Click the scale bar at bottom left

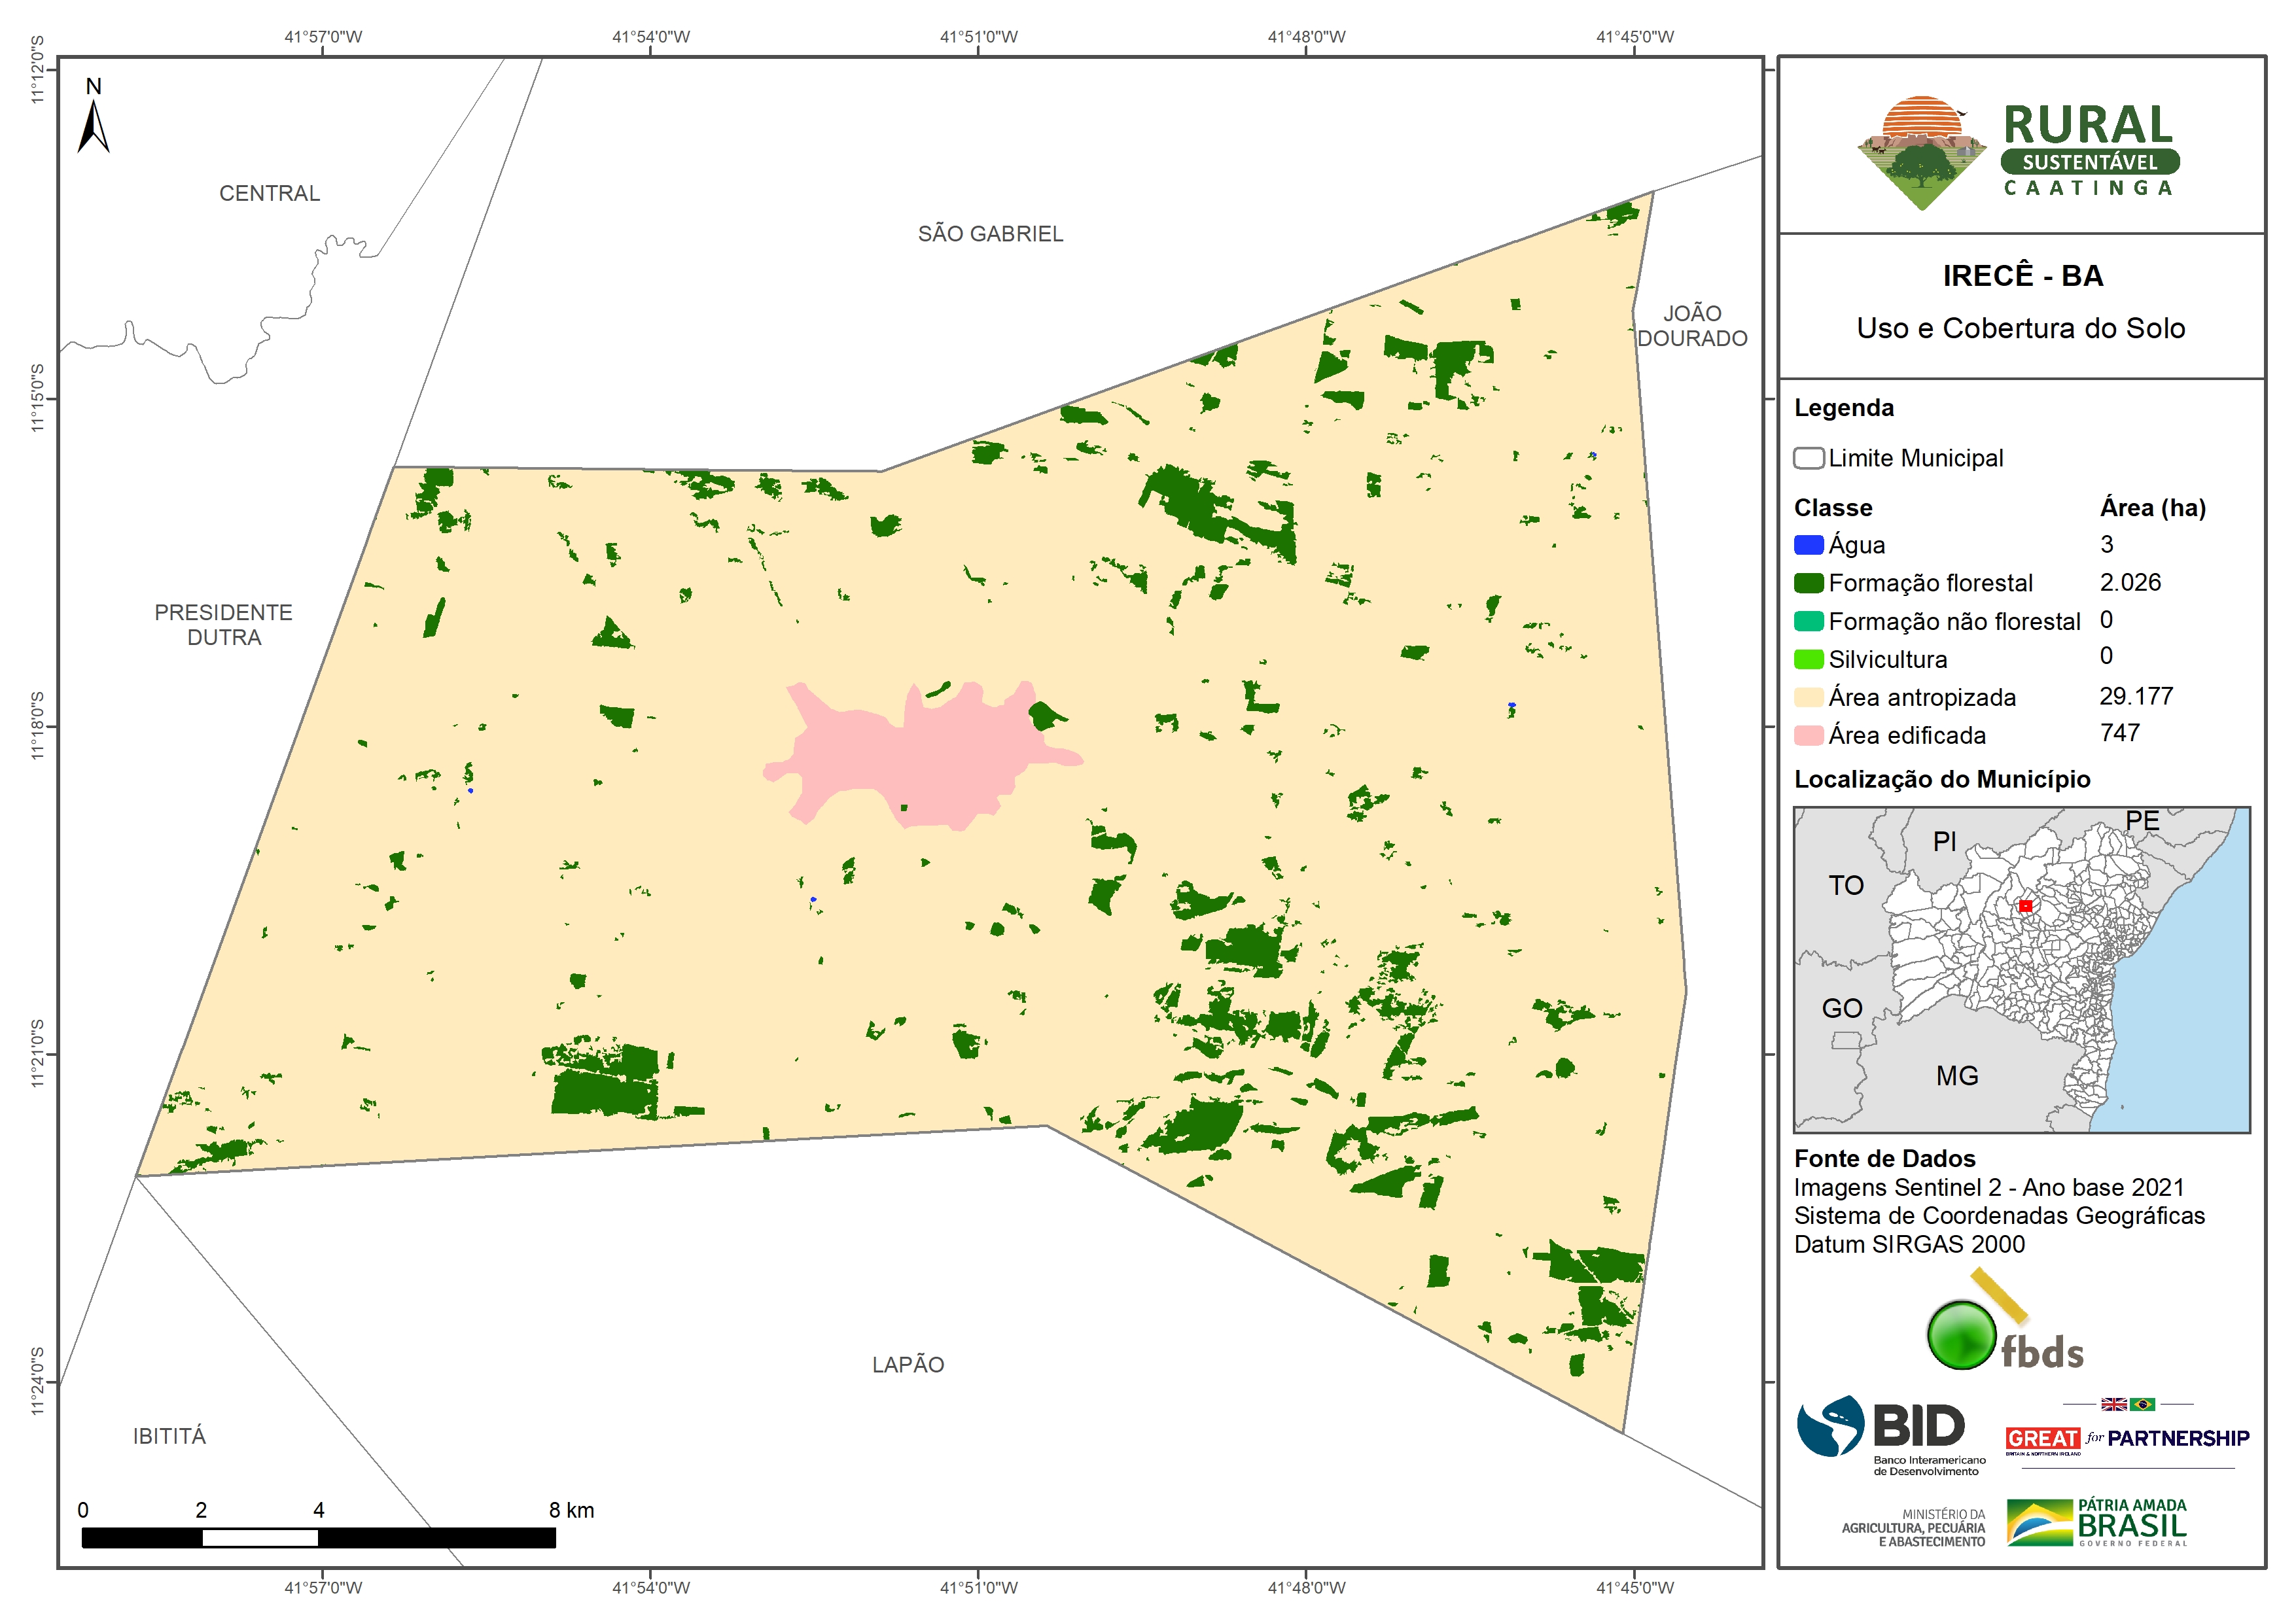coord(318,1538)
